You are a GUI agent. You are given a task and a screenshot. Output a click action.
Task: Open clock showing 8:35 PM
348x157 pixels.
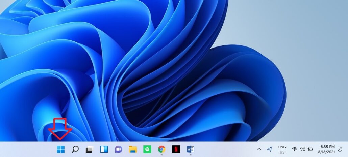click(x=326, y=149)
